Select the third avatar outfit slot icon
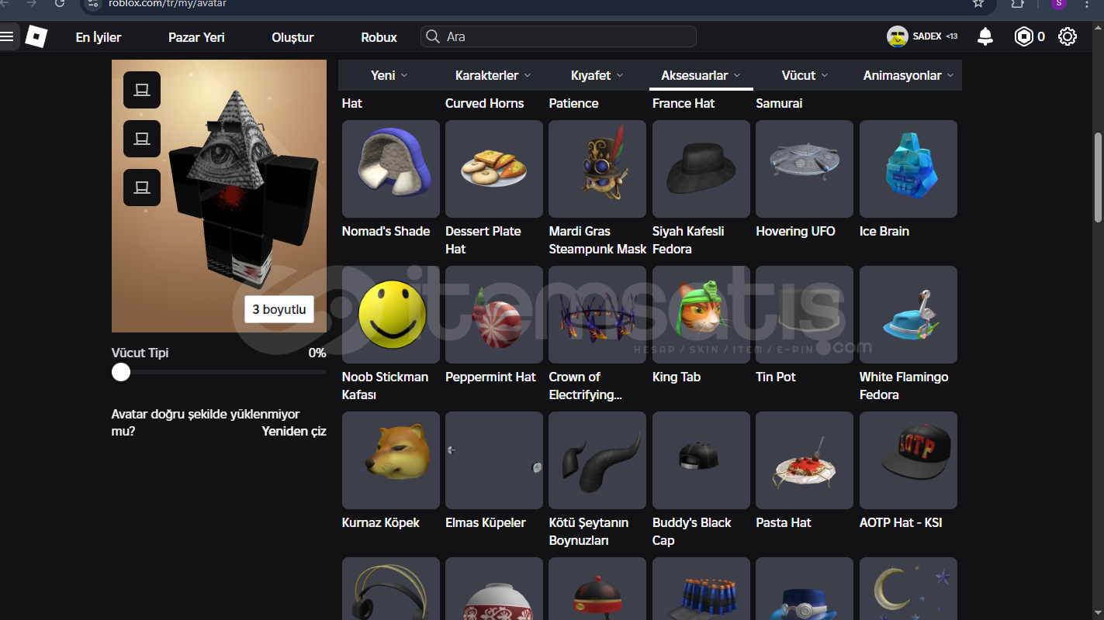 coord(142,188)
